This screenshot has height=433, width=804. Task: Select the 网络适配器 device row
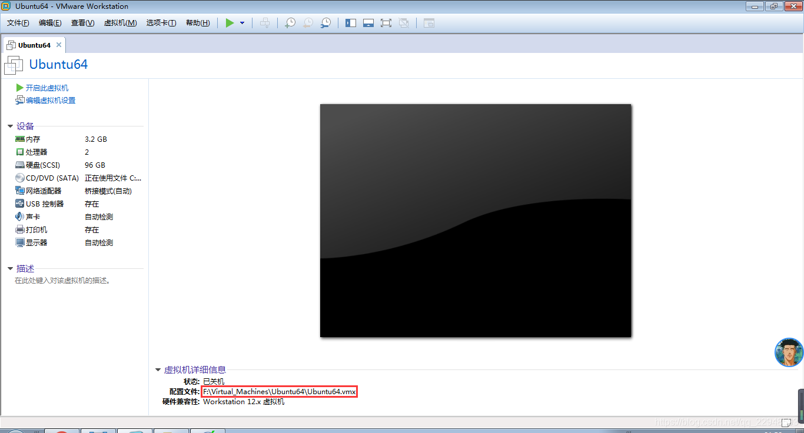pyautogui.click(x=79, y=191)
